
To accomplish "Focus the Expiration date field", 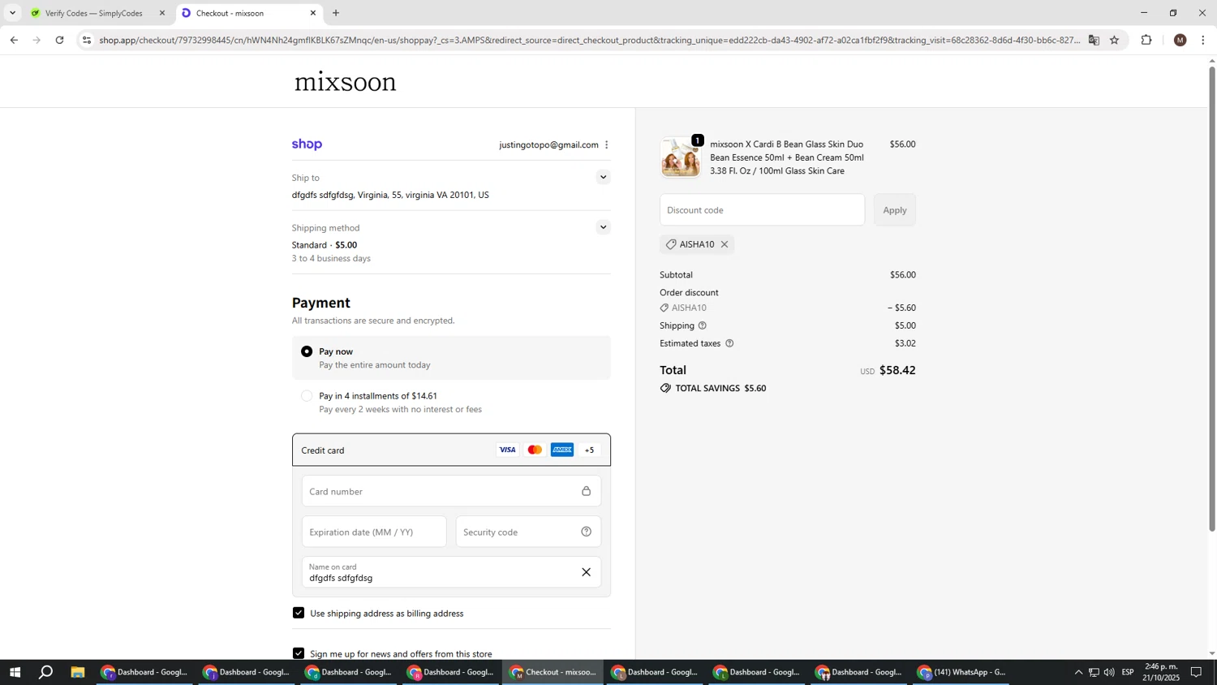I will [x=374, y=532].
